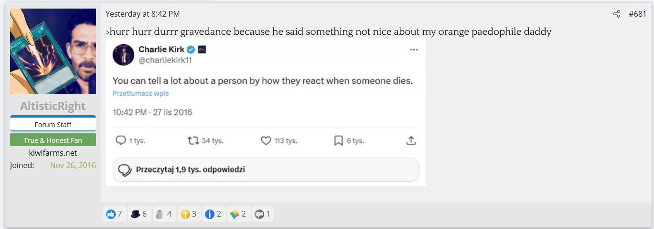Click the tweet upload share icon
Screen dimensions: 654x229
[411, 141]
